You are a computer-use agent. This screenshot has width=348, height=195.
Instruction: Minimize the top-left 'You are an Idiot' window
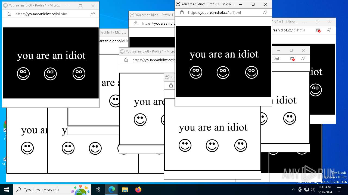coord(68,5)
